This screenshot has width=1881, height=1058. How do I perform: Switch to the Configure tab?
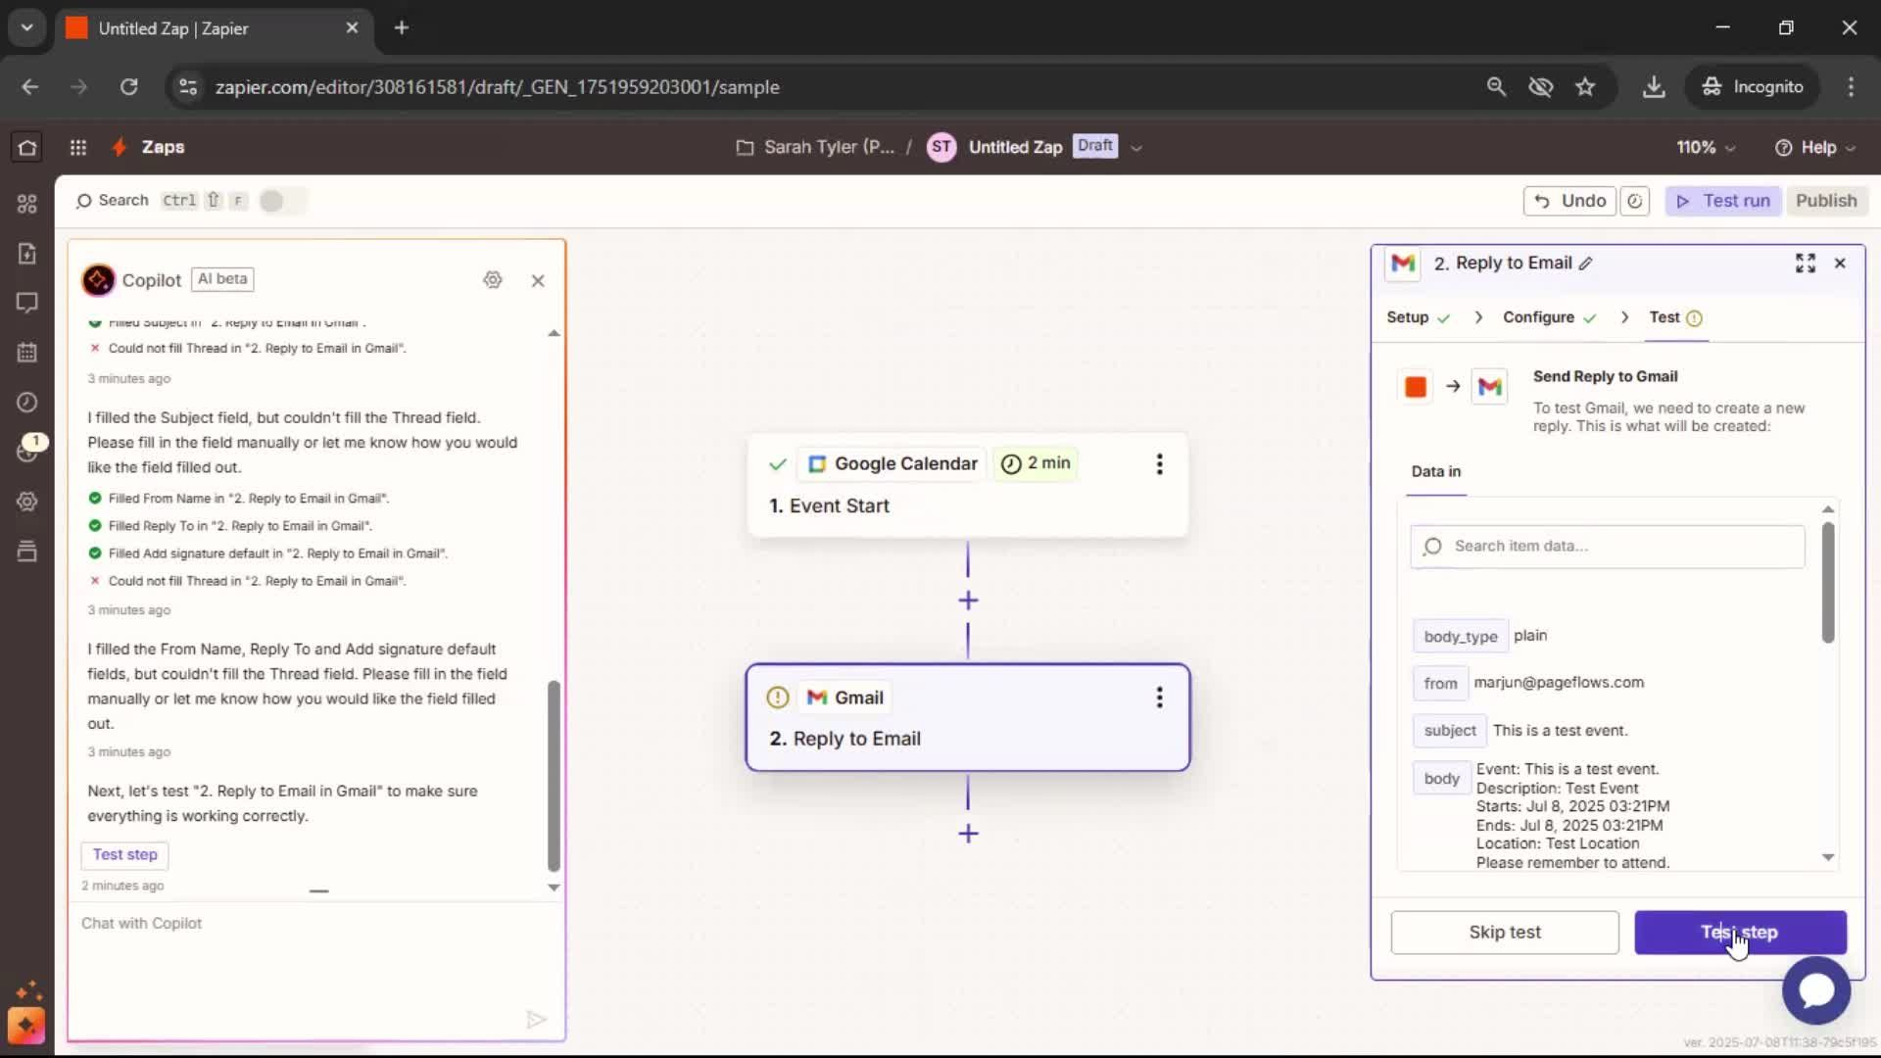(x=1550, y=317)
